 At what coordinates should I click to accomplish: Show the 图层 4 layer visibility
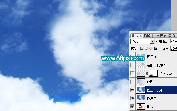pos(132,57)
